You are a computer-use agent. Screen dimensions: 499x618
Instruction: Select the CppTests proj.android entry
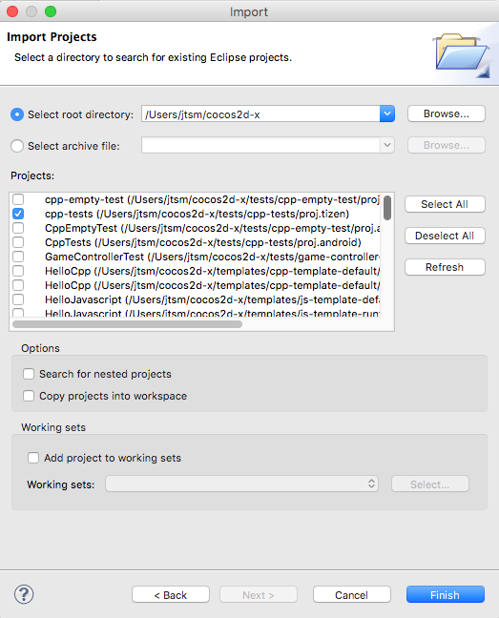pos(196,242)
